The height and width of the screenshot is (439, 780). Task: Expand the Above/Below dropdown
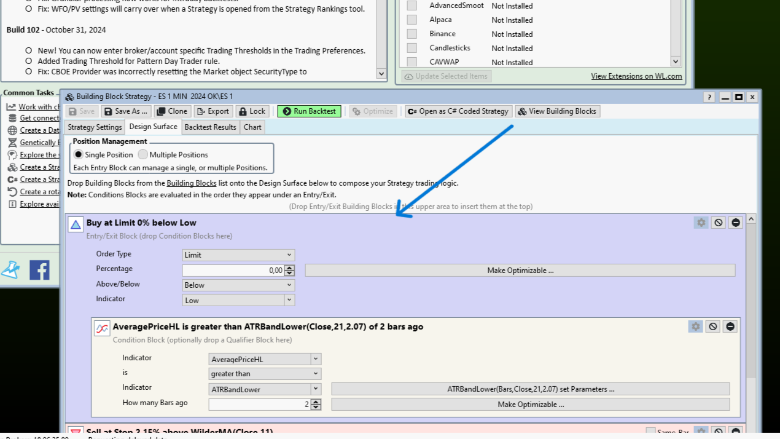pos(238,285)
